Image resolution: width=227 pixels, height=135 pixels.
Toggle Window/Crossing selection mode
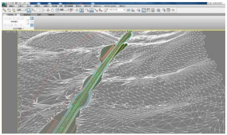click(43, 10)
